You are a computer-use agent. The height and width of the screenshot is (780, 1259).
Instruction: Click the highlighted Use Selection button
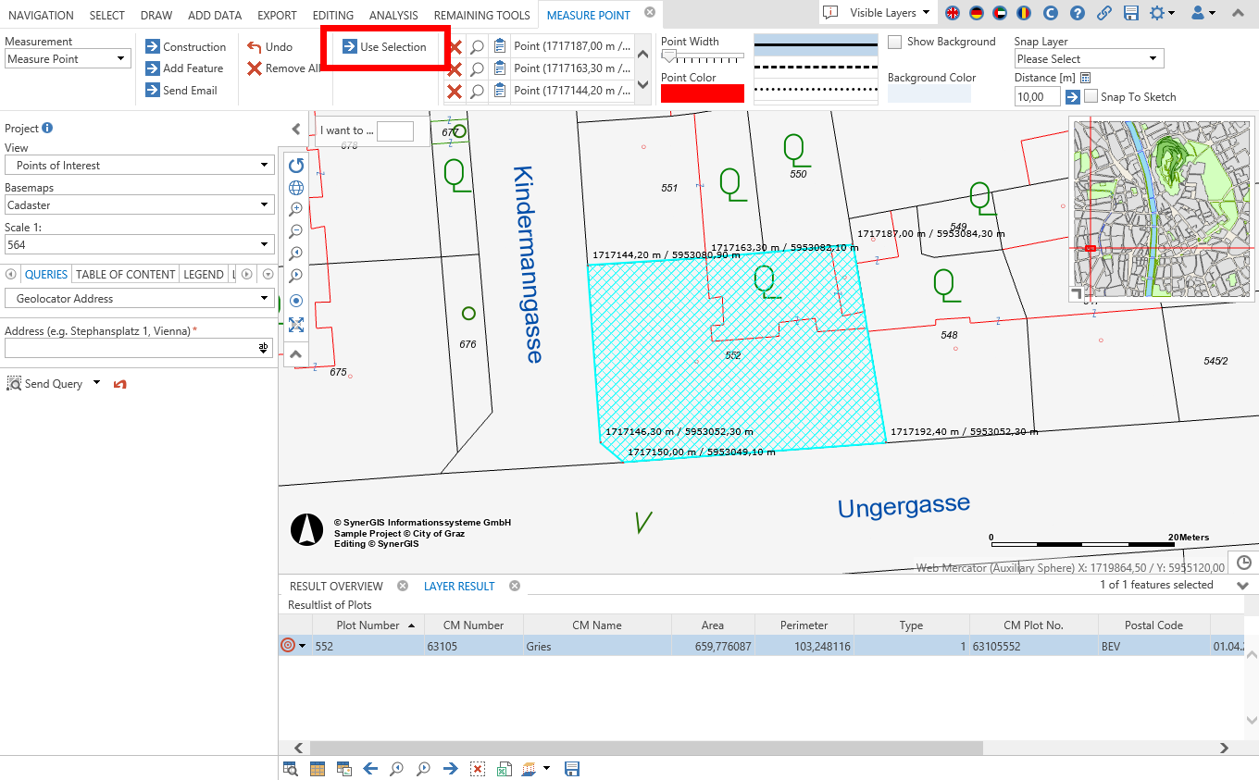pyautogui.click(x=386, y=46)
